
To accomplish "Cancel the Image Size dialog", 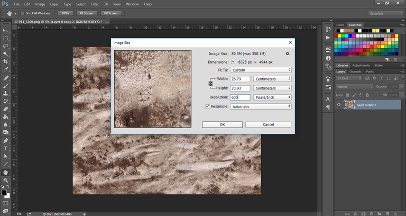I will click(268, 124).
